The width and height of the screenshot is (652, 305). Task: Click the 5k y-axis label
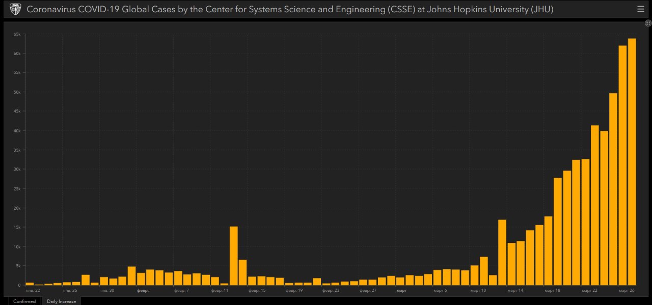18,266
